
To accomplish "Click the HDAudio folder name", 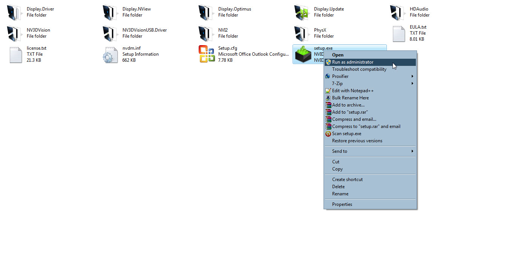I will [419, 9].
